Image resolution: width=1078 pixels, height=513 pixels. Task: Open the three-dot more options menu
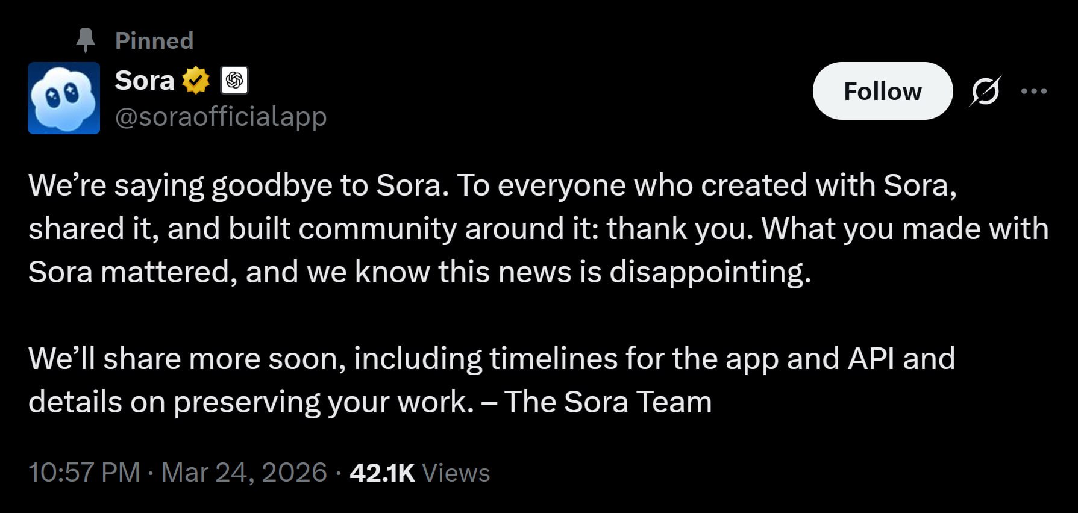click(x=1034, y=92)
